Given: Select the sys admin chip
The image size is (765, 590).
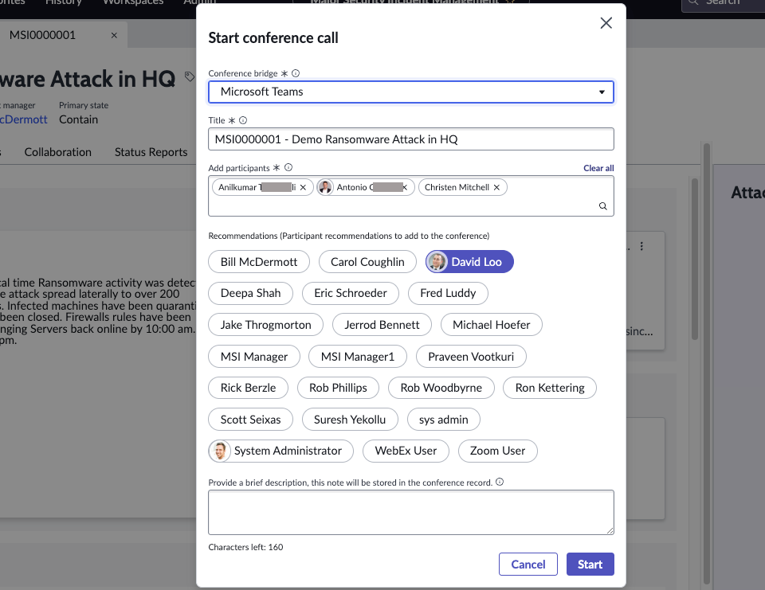Looking at the screenshot, I should coord(444,420).
